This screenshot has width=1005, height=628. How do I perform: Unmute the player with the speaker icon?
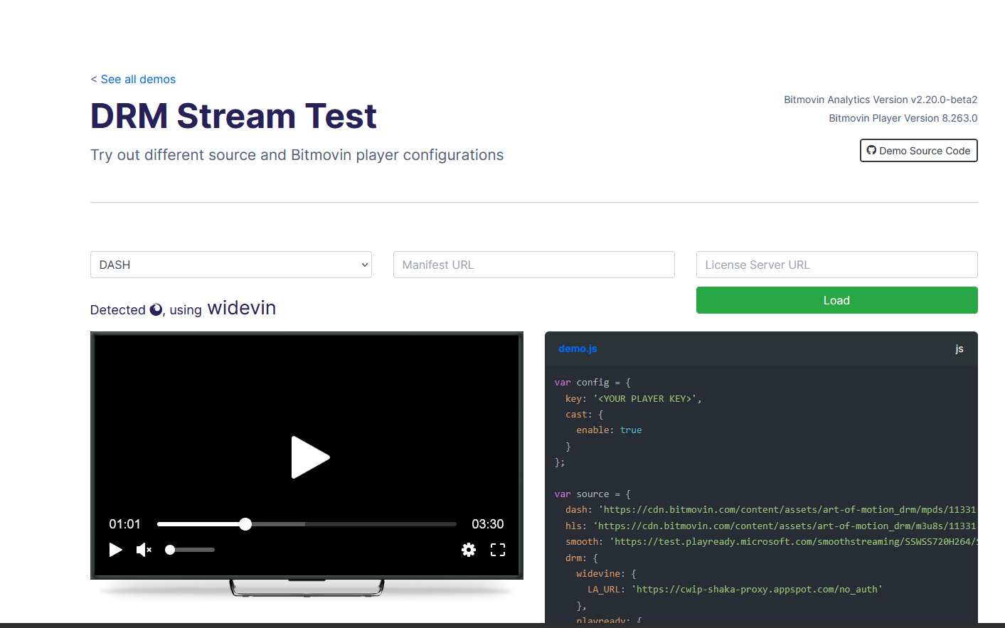pos(144,550)
